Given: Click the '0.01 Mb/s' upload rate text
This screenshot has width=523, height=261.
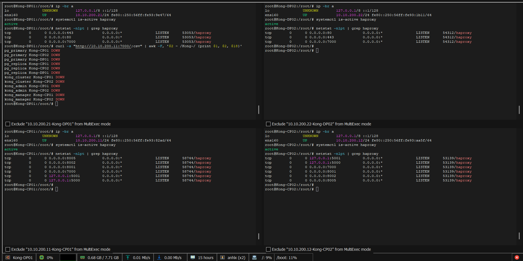Looking at the screenshot, I should 141,258.
